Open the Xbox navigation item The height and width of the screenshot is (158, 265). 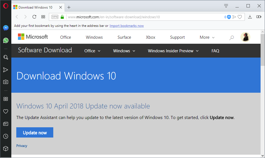[151, 37]
